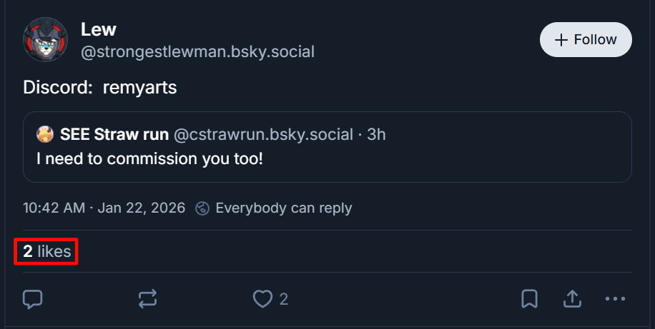Open the SEE Straw run profile name
The height and width of the screenshot is (329, 655).
(114, 135)
